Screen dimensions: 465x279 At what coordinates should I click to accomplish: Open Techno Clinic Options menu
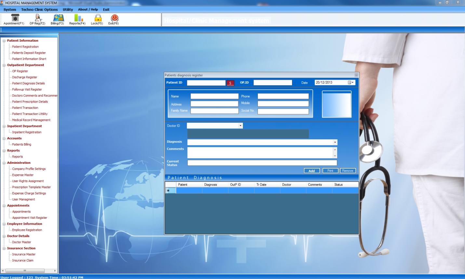(39, 9)
